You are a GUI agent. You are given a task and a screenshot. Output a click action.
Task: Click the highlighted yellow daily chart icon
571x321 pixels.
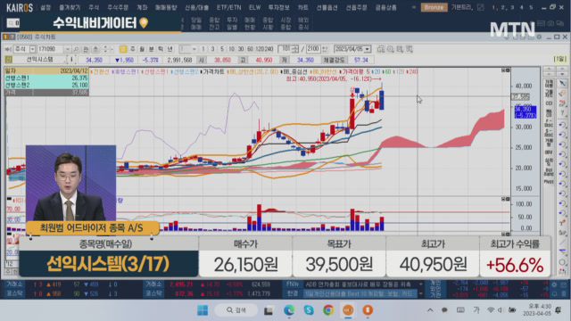123,49
